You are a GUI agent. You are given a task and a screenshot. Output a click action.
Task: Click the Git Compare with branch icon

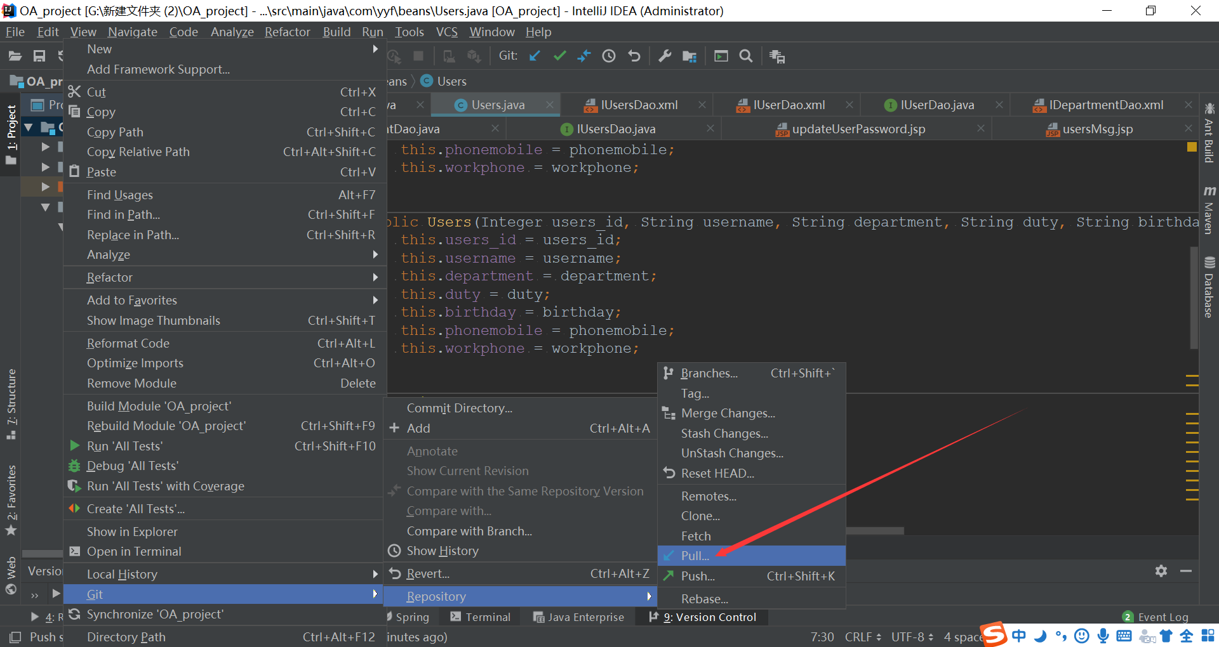584,56
